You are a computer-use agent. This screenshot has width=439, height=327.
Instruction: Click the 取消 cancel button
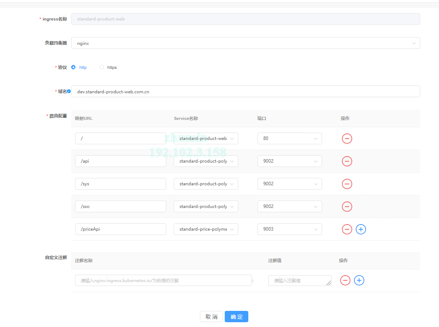[x=211, y=317]
